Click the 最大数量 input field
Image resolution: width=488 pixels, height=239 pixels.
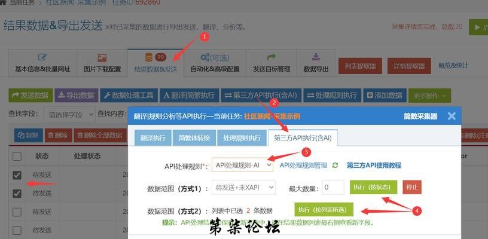click(x=333, y=188)
